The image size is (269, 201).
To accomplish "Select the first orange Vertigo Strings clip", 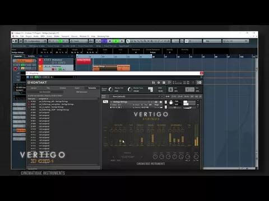I will (x=105, y=68).
